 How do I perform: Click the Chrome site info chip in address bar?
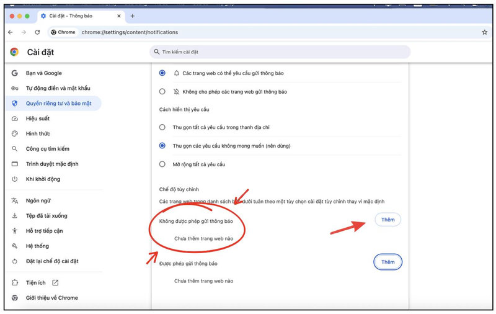click(x=63, y=32)
